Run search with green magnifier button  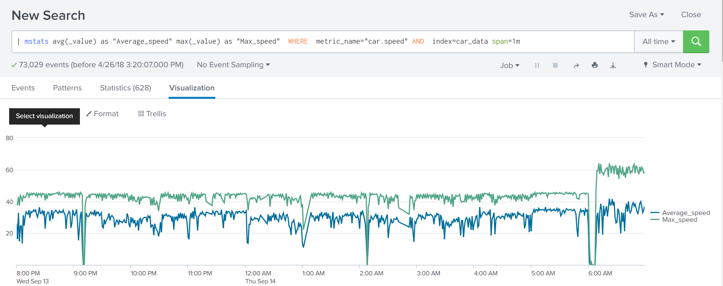pyautogui.click(x=696, y=41)
